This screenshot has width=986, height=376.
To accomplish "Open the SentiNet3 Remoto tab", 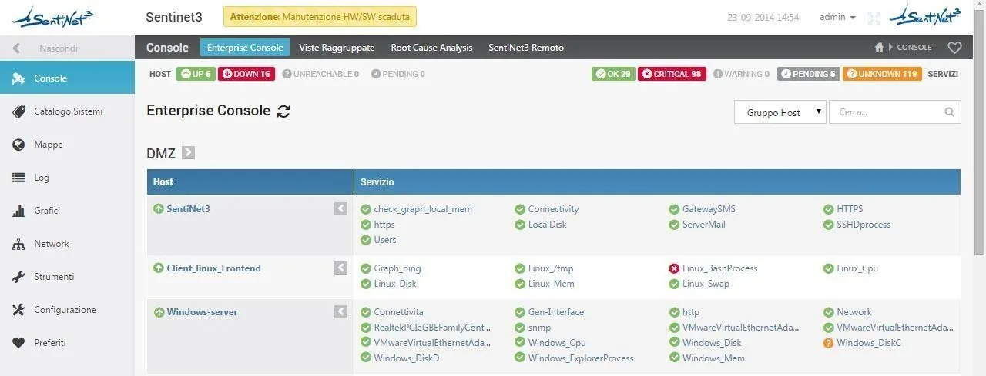I will coord(526,48).
